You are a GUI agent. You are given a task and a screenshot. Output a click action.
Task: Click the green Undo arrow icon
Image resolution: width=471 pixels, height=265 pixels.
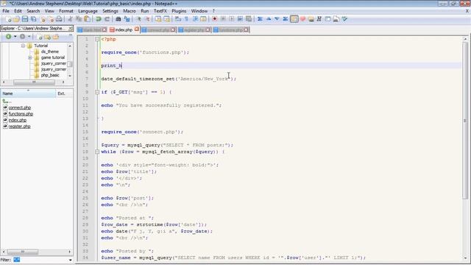(x=98, y=19)
